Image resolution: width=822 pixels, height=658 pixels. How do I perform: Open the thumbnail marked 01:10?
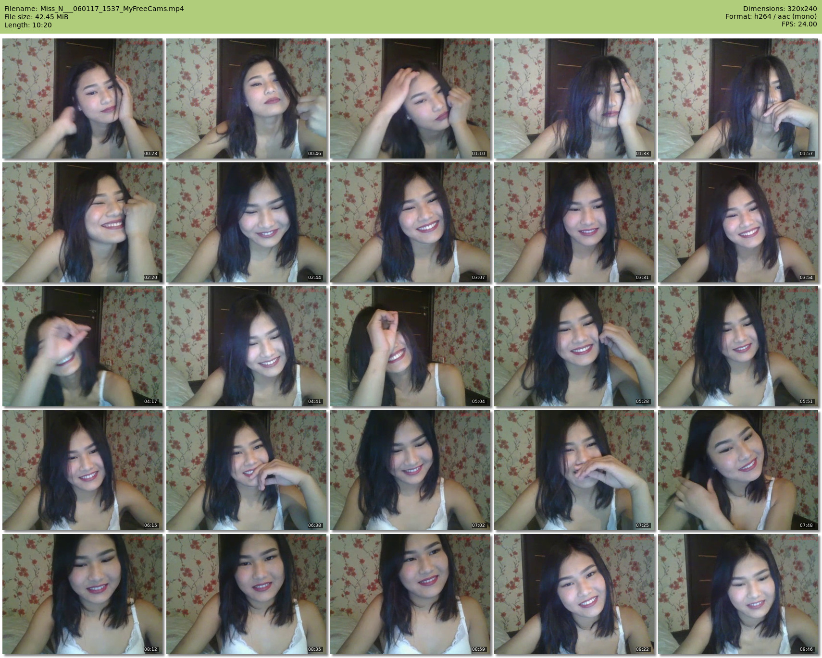pyautogui.click(x=411, y=98)
